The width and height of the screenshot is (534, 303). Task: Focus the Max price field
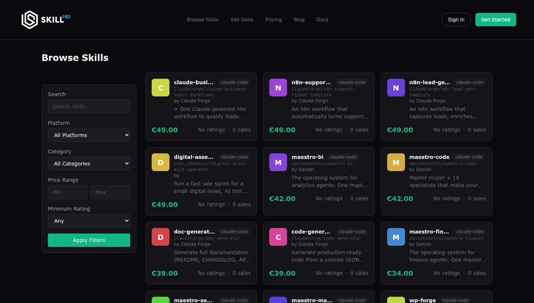tap(110, 192)
